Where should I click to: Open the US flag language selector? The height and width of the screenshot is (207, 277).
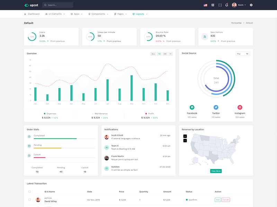click(x=205, y=5)
